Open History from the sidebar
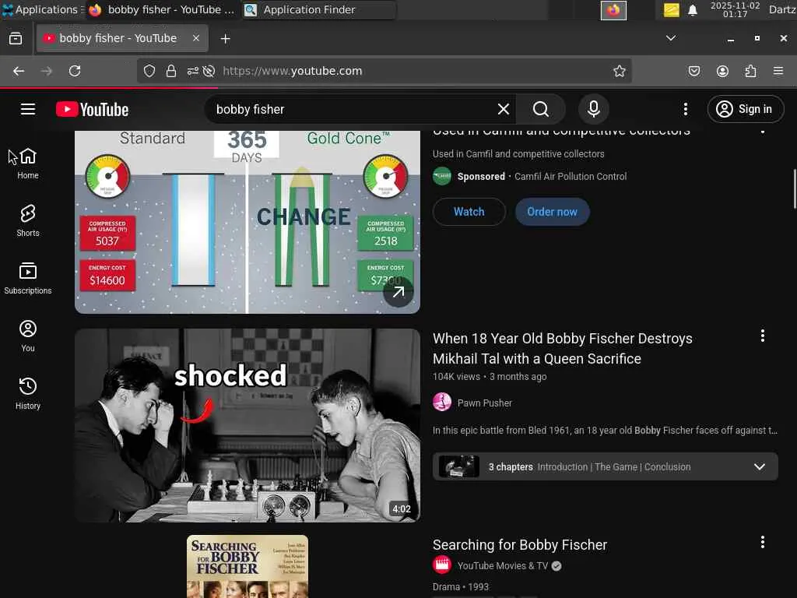 coord(28,393)
